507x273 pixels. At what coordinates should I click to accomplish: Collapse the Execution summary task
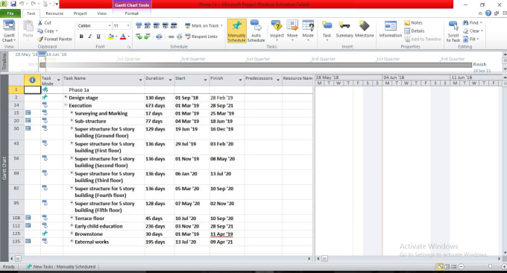pyautogui.click(x=66, y=105)
